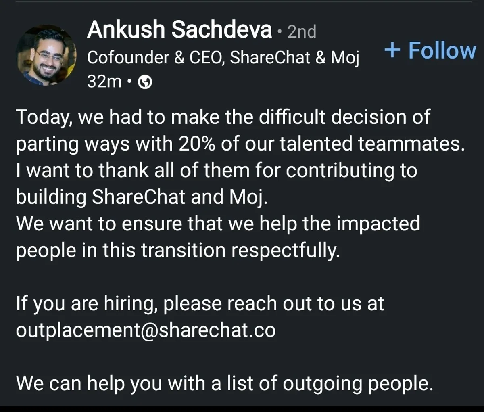Click the line starting 'Today, we had to make'
Viewport: 484px width, 412px height.
pyautogui.click(x=223, y=117)
